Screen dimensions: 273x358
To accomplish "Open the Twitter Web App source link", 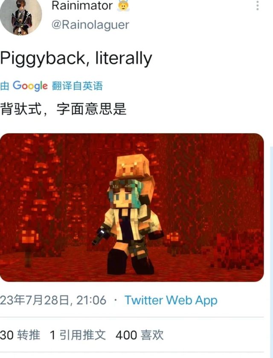I will coord(171,300).
